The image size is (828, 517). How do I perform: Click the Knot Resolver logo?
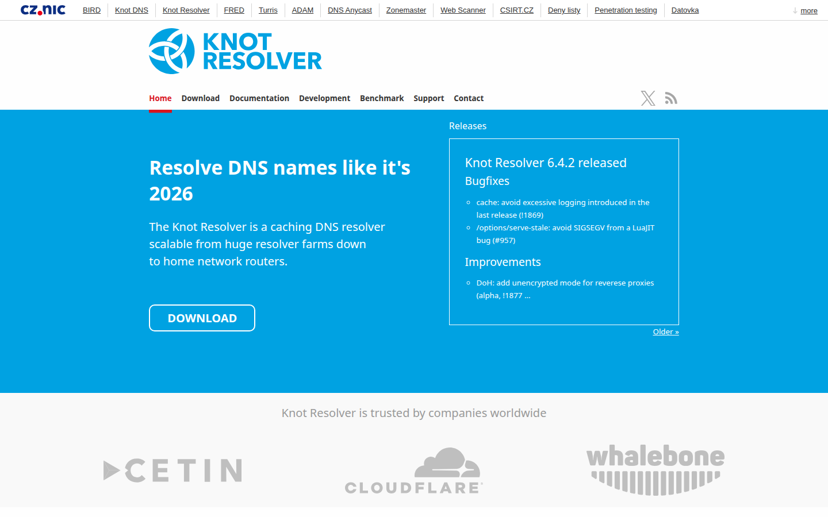(x=235, y=51)
